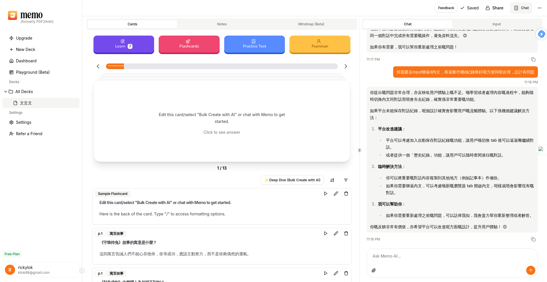Play the Sample Flashcard
This screenshot has height=282, width=547.
click(326, 194)
